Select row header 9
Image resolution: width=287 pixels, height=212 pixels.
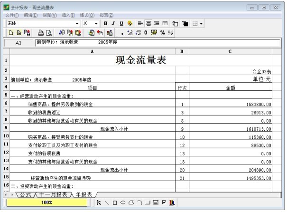point(6,127)
